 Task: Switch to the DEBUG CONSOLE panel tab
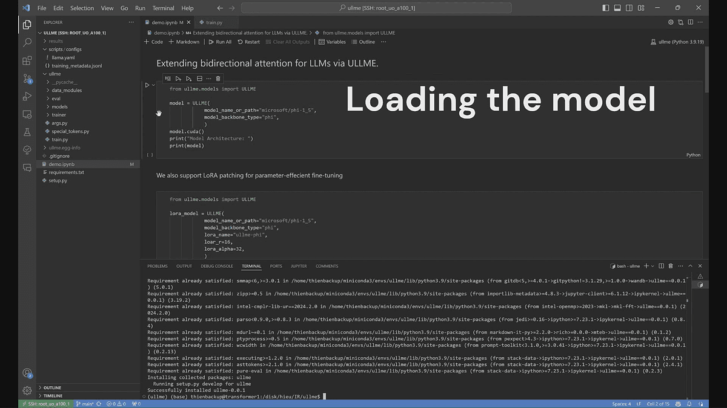(x=217, y=266)
